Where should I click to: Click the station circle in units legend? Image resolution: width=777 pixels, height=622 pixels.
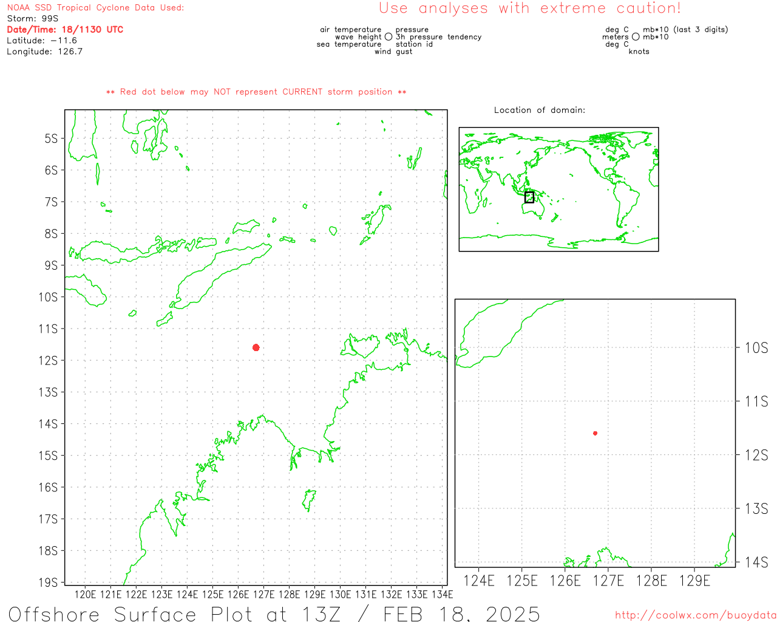coord(636,37)
